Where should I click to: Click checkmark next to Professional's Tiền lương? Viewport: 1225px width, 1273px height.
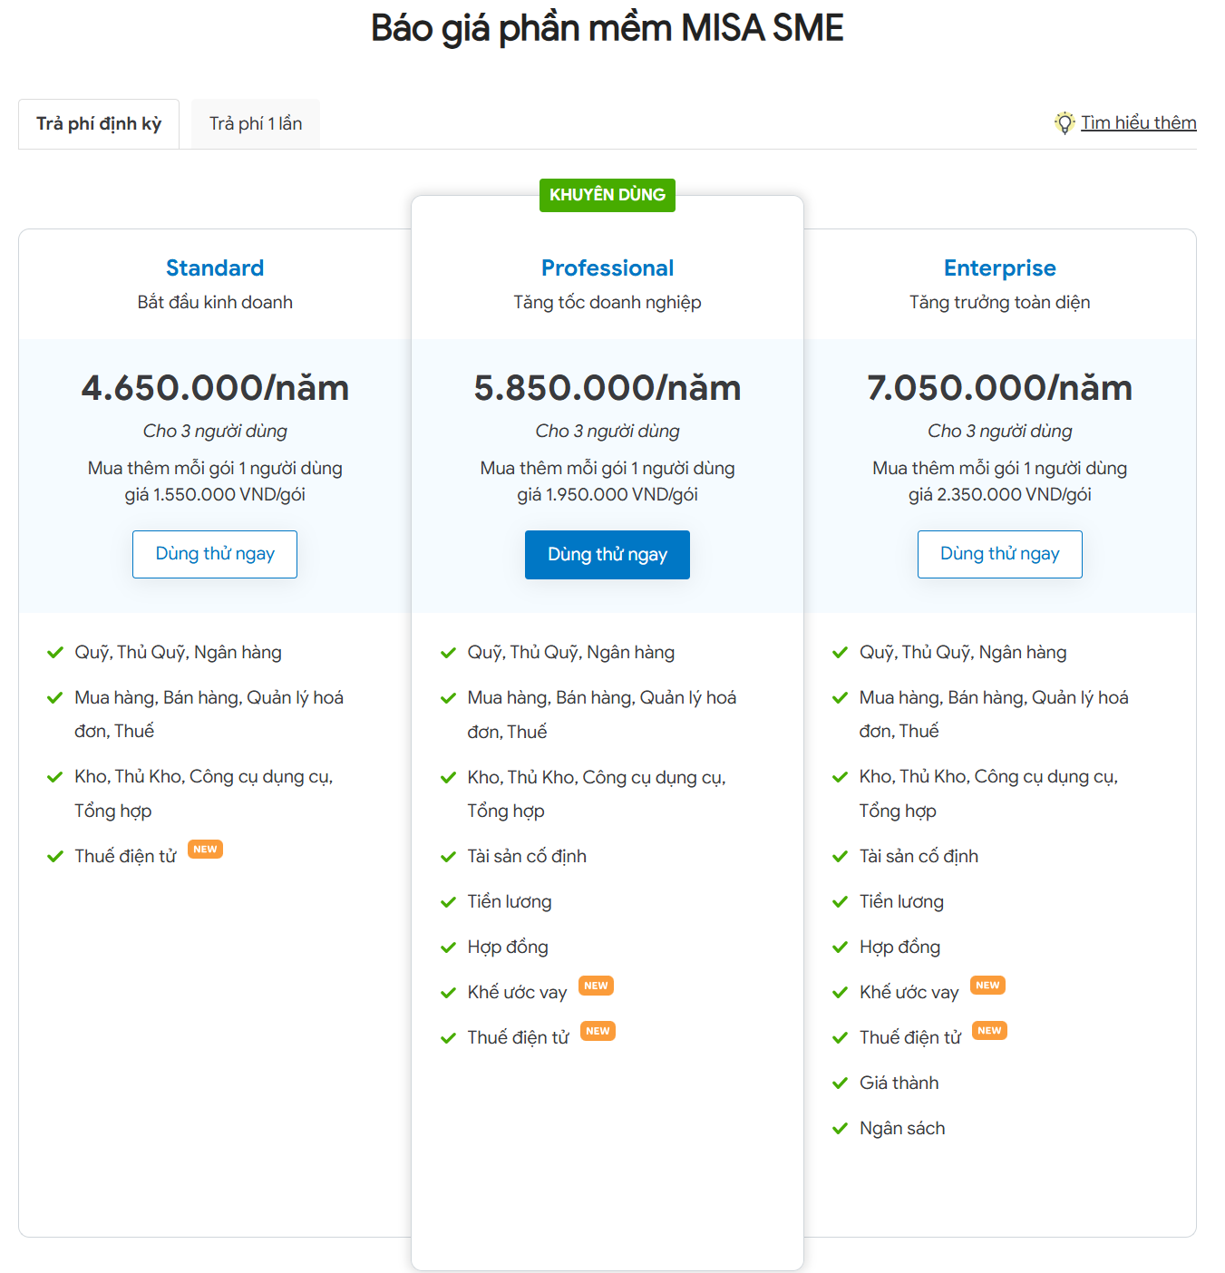click(x=448, y=902)
